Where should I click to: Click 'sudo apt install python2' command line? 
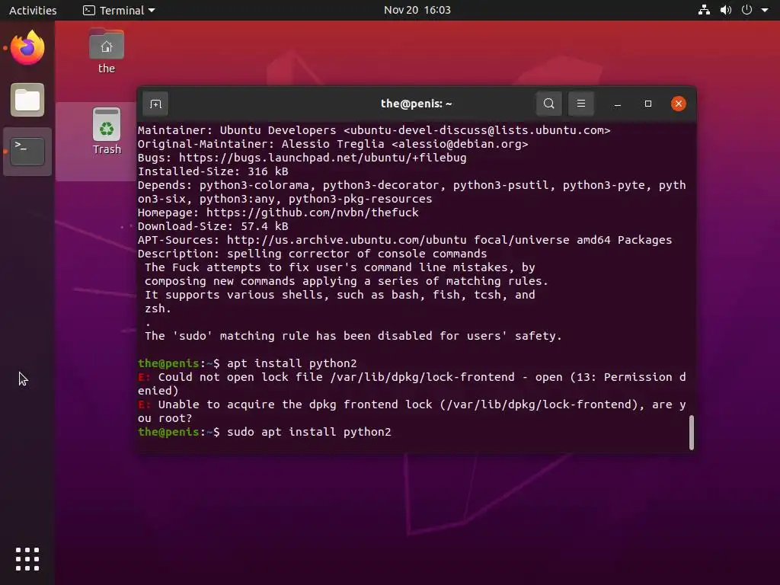coord(309,432)
